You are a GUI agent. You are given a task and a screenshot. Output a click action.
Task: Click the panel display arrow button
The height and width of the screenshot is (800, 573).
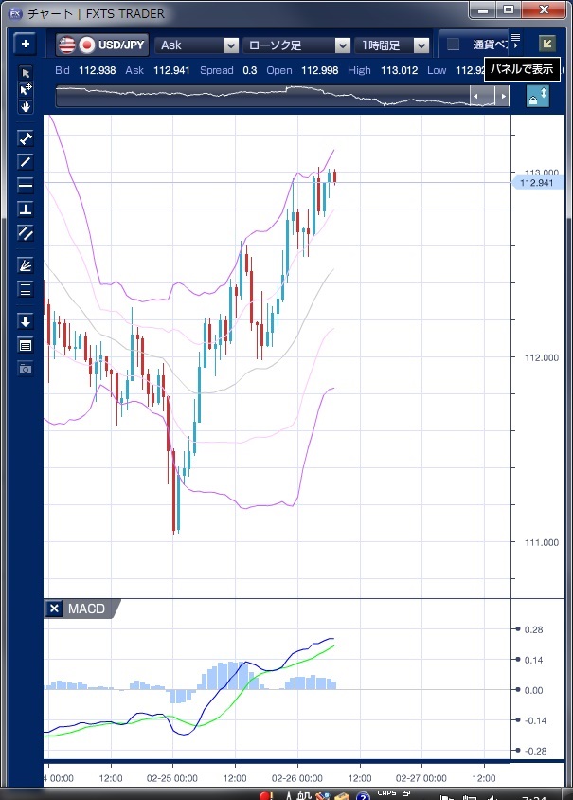[546, 44]
